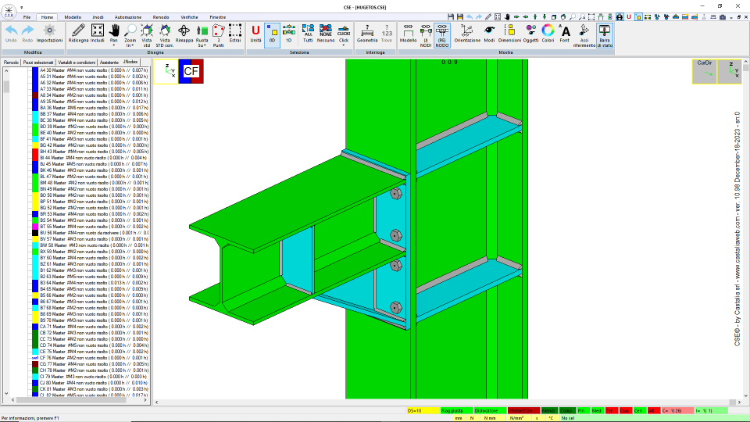
Task: Switch to the Verifiche ribbon tab
Action: tap(189, 17)
